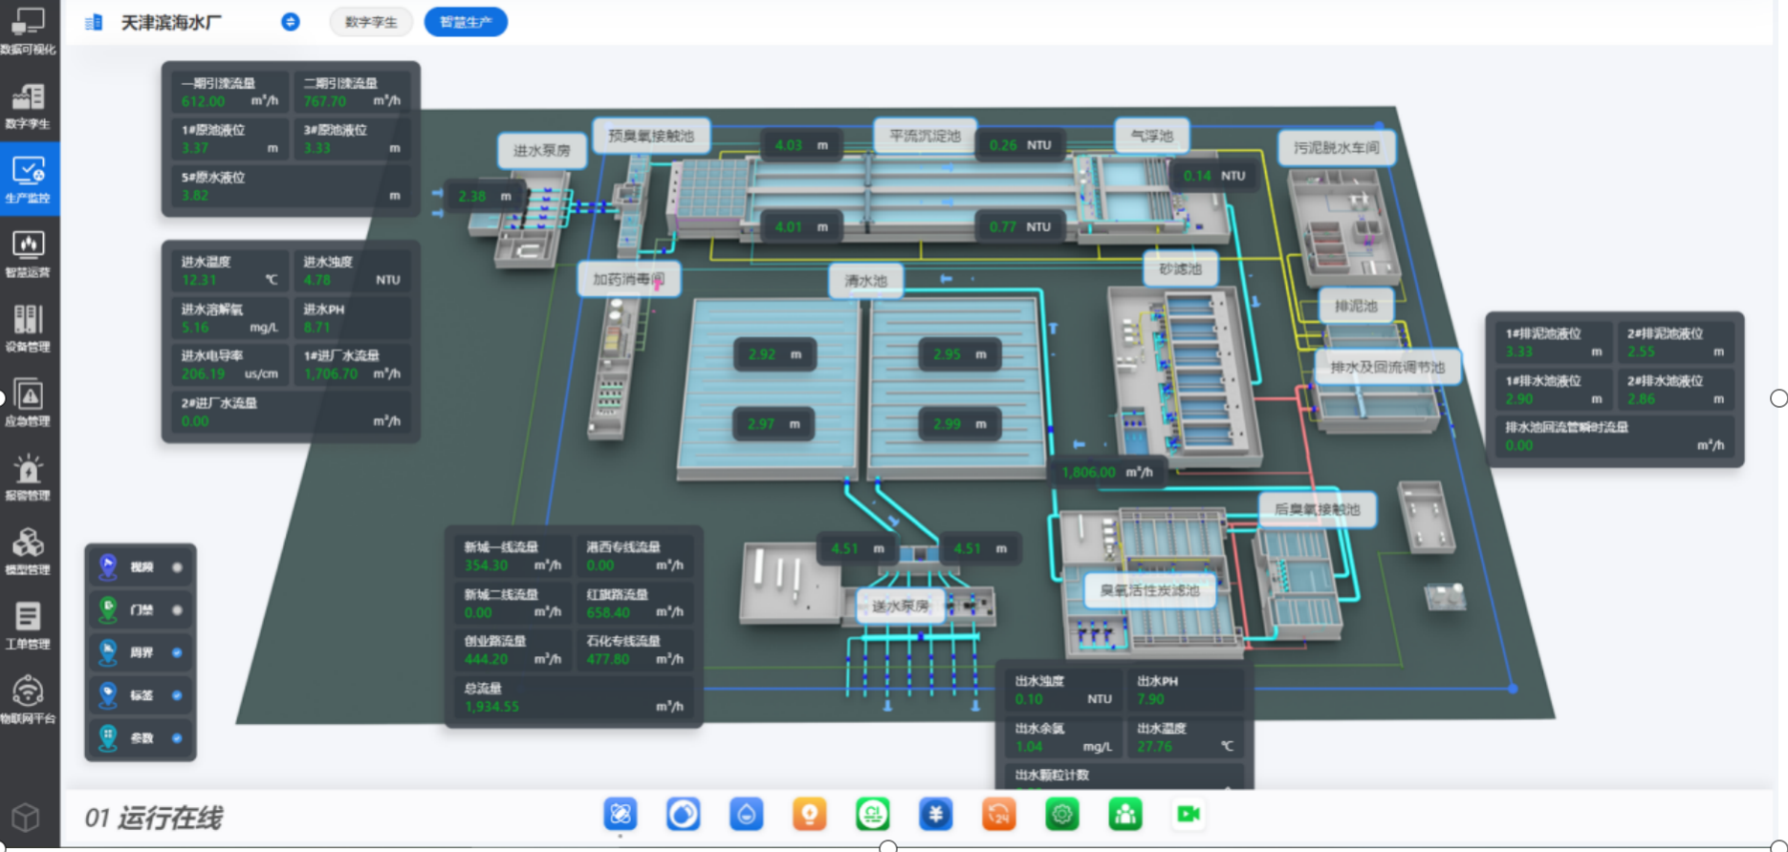Open the yen currency icon in bottom dock
Image resolution: width=1788 pixels, height=852 pixels.
935,815
